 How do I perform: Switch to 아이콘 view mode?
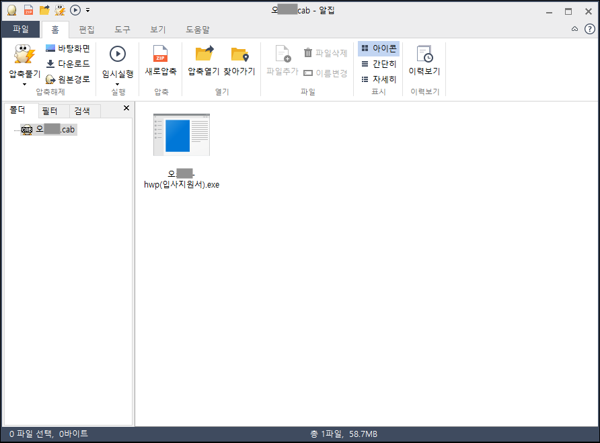pos(379,48)
